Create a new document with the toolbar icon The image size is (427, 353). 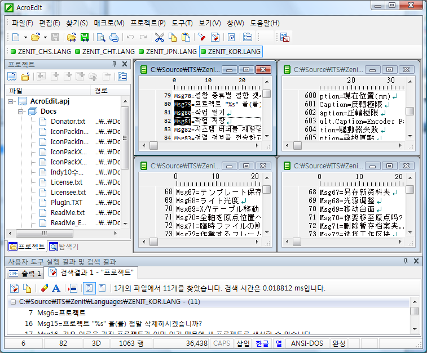16,37
